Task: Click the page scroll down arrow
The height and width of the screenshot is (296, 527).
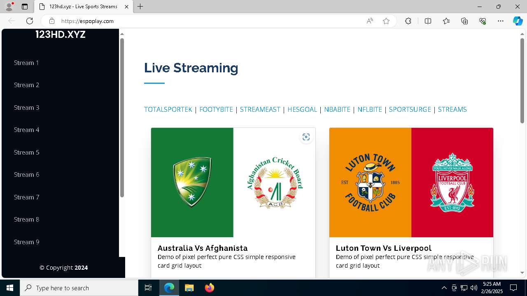Action: click(x=522, y=273)
